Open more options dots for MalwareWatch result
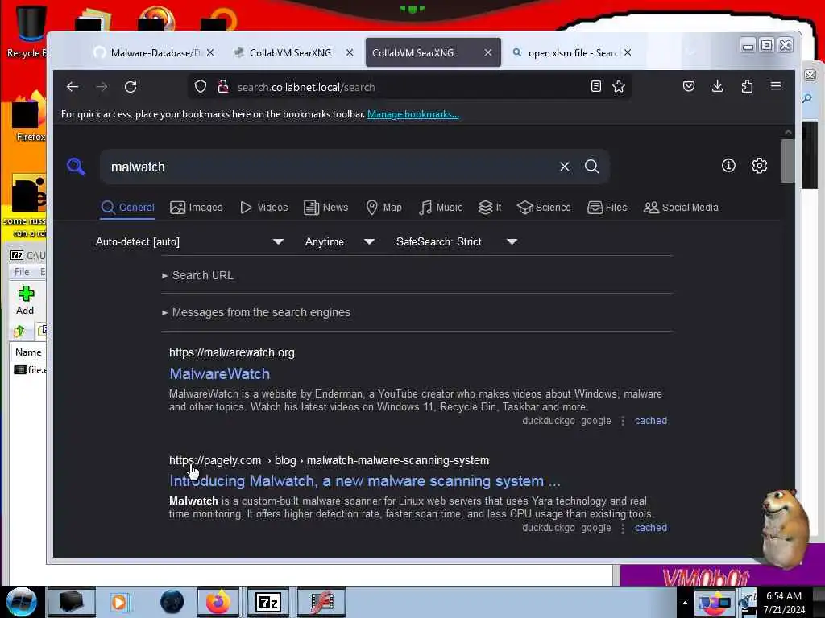This screenshot has height=618, width=825. [623, 421]
